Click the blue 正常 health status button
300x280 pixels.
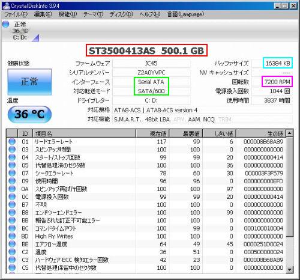(x=29, y=82)
